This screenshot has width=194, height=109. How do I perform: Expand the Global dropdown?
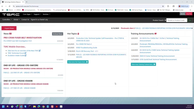[16, 19]
